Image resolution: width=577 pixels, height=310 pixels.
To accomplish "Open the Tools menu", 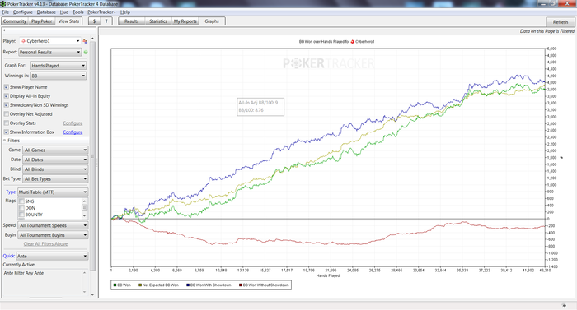I will tap(77, 12).
